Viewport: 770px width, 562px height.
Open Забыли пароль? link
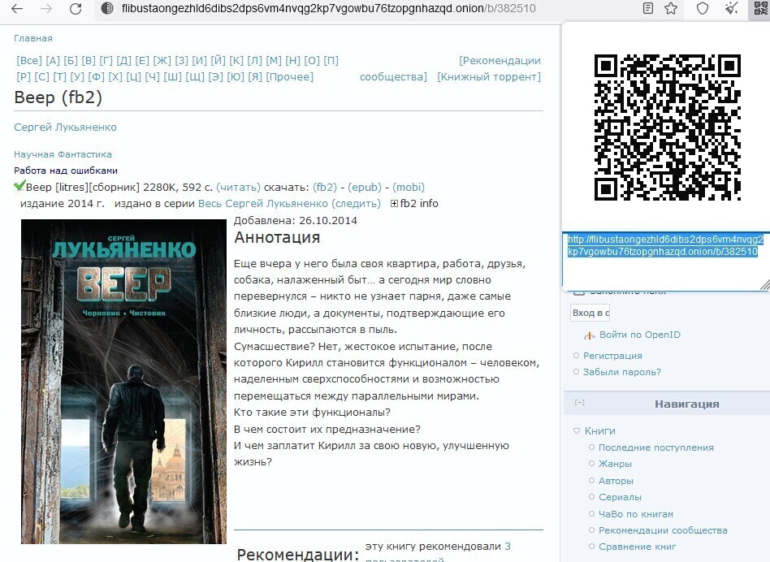pos(621,372)
